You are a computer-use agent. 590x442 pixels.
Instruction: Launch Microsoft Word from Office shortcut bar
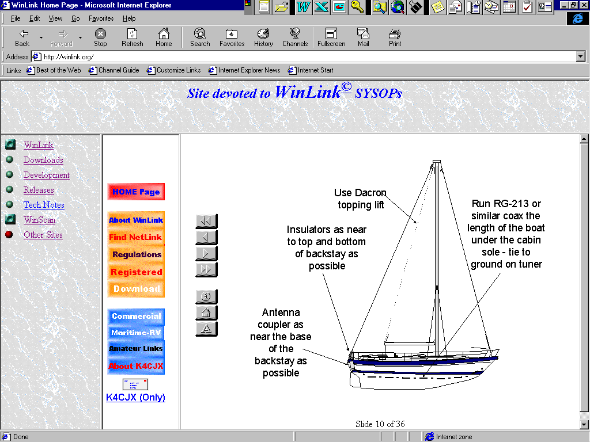point(303,7)
